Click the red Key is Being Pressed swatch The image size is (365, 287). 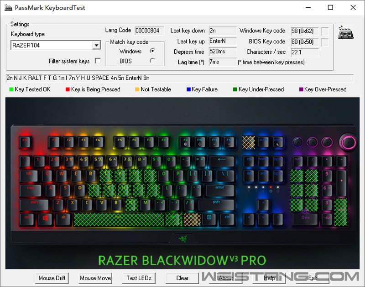68,89
